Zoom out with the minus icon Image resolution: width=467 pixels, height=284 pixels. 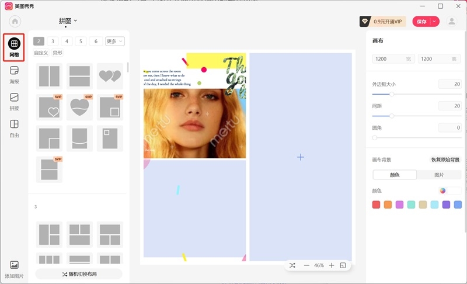(306, 265)
